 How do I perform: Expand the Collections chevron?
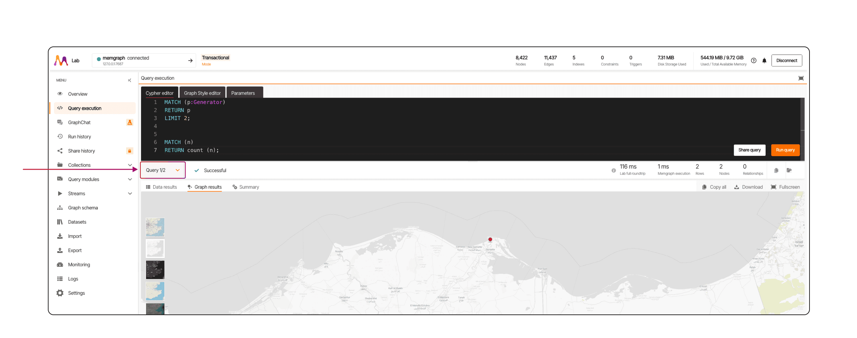(x=130, y=165)
